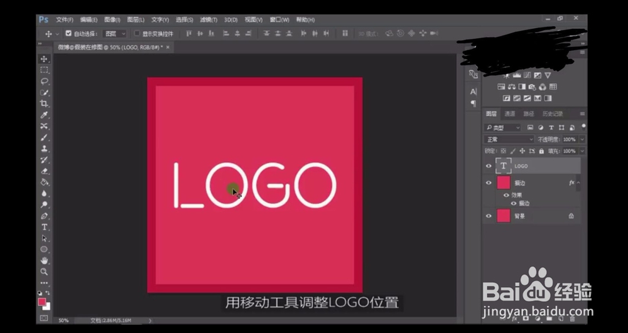Toggle lock transparent pixels
The image size is (628, 333).
504,151
